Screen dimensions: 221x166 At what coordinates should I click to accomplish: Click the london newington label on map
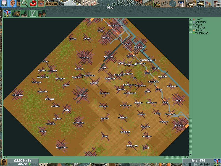115,25
